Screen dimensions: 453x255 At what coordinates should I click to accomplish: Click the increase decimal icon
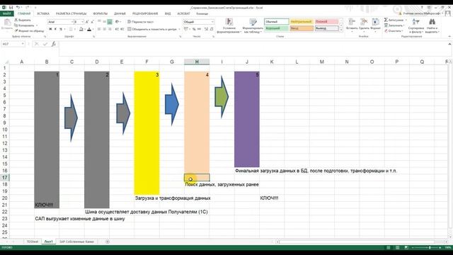(206, 29)
